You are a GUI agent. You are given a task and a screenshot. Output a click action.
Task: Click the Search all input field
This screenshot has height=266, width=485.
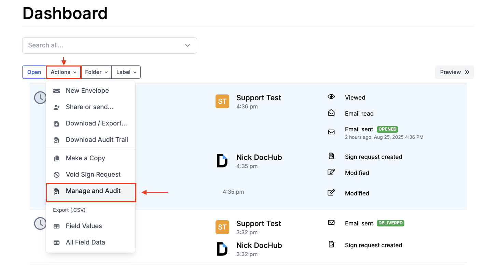pyautogui.click(x=102, y=45)
